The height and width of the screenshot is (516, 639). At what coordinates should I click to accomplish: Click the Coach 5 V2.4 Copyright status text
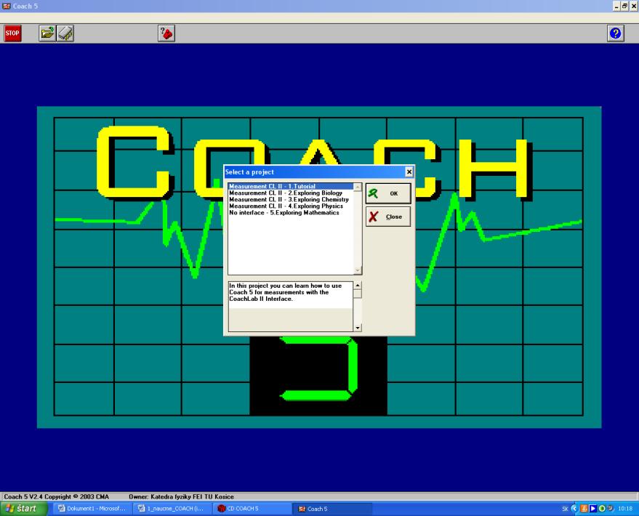[56, 497]
